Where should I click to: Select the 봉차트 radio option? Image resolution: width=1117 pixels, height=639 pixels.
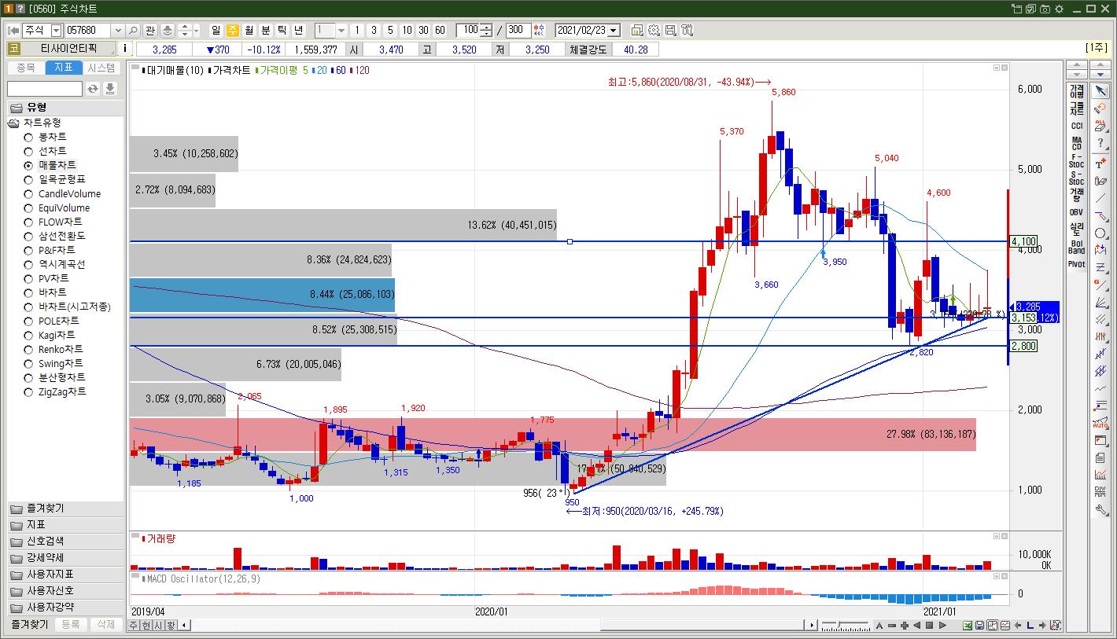28,137
